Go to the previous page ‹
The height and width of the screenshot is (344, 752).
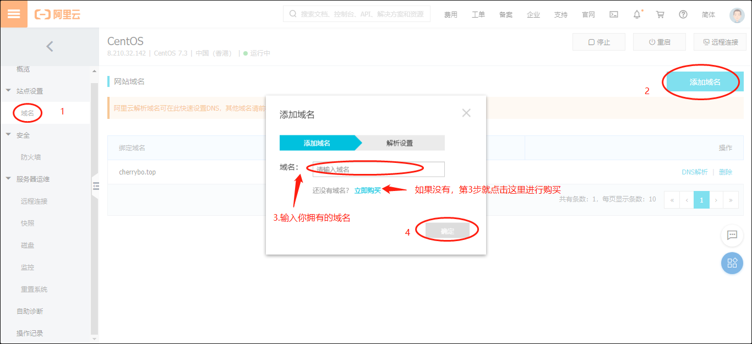click(686, 200)
